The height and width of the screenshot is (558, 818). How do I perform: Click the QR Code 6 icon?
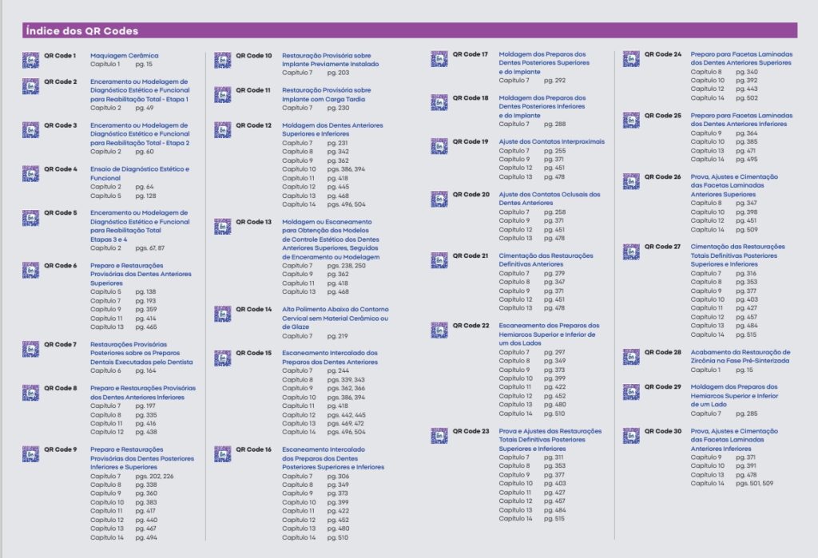[x=30, y=269]
